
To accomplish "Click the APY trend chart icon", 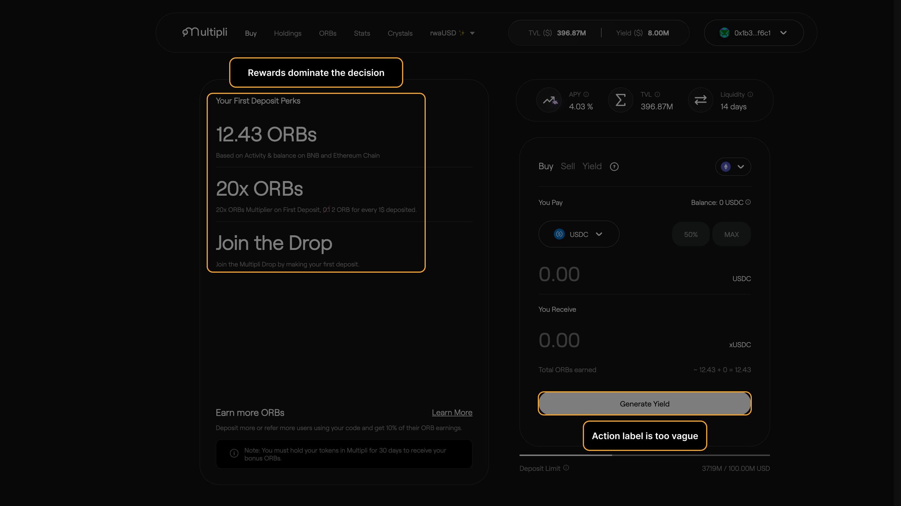I will (550, 100).
